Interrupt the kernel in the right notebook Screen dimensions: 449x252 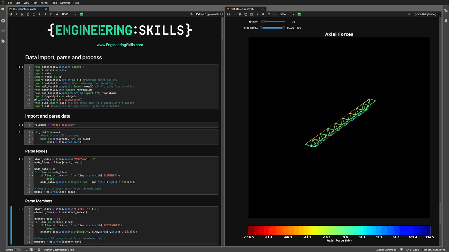click(x=263, y=14)
